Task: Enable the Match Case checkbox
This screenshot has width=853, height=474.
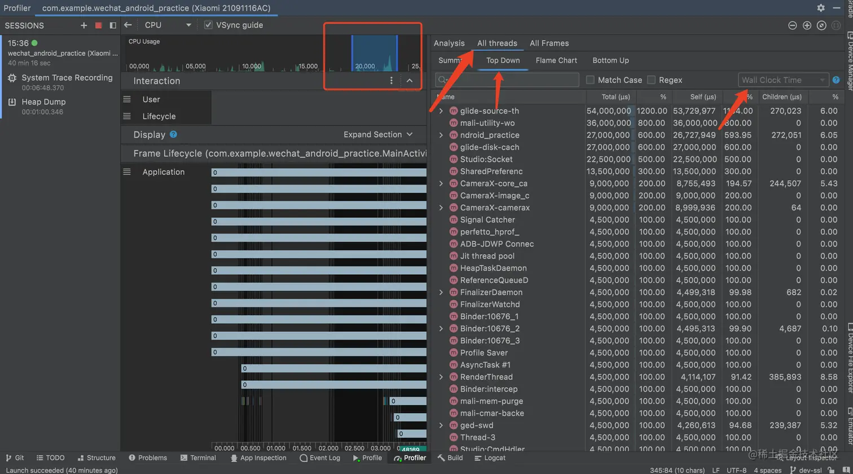Action: coord(590,80)
